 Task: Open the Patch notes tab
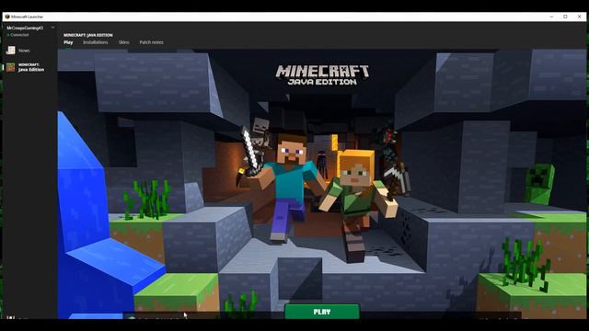[151, 42]
